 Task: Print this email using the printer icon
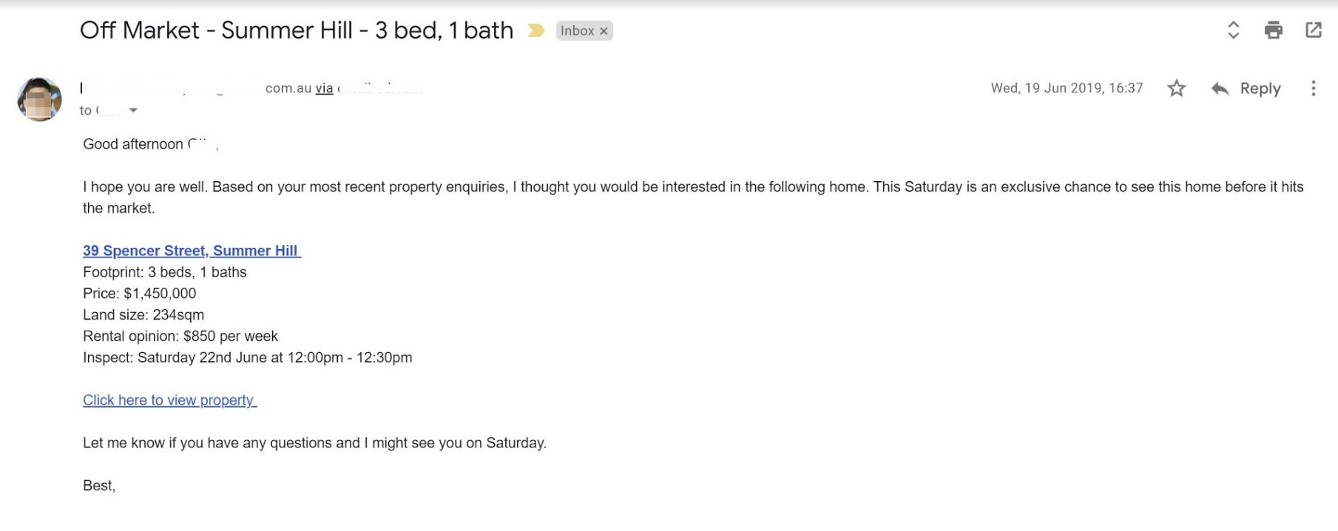1273,30
